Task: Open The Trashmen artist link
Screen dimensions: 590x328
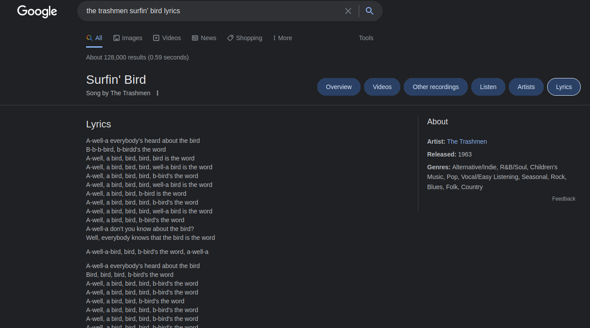Action: coord(467,142)
